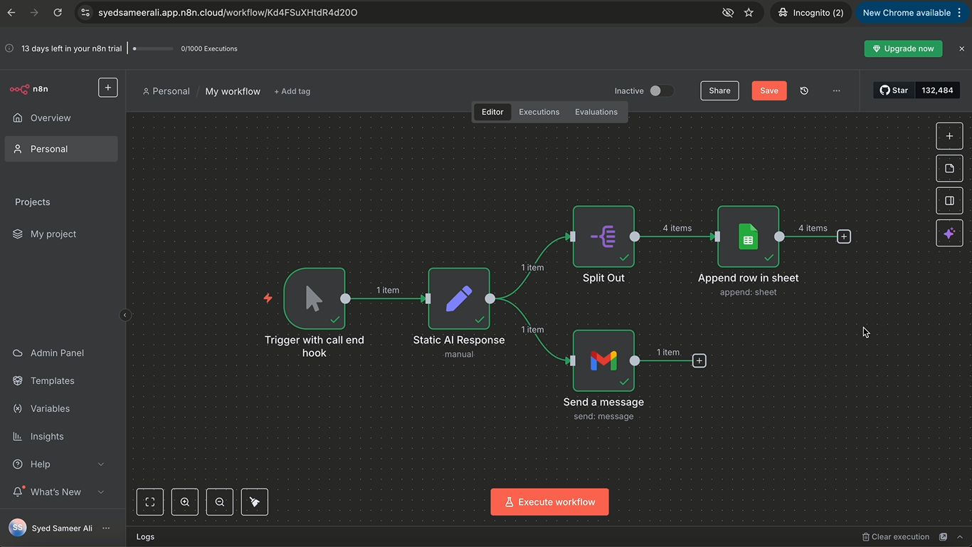Collapse the left sidebar
This screenshot has width=972, height=547.
[x=125, y=315]
